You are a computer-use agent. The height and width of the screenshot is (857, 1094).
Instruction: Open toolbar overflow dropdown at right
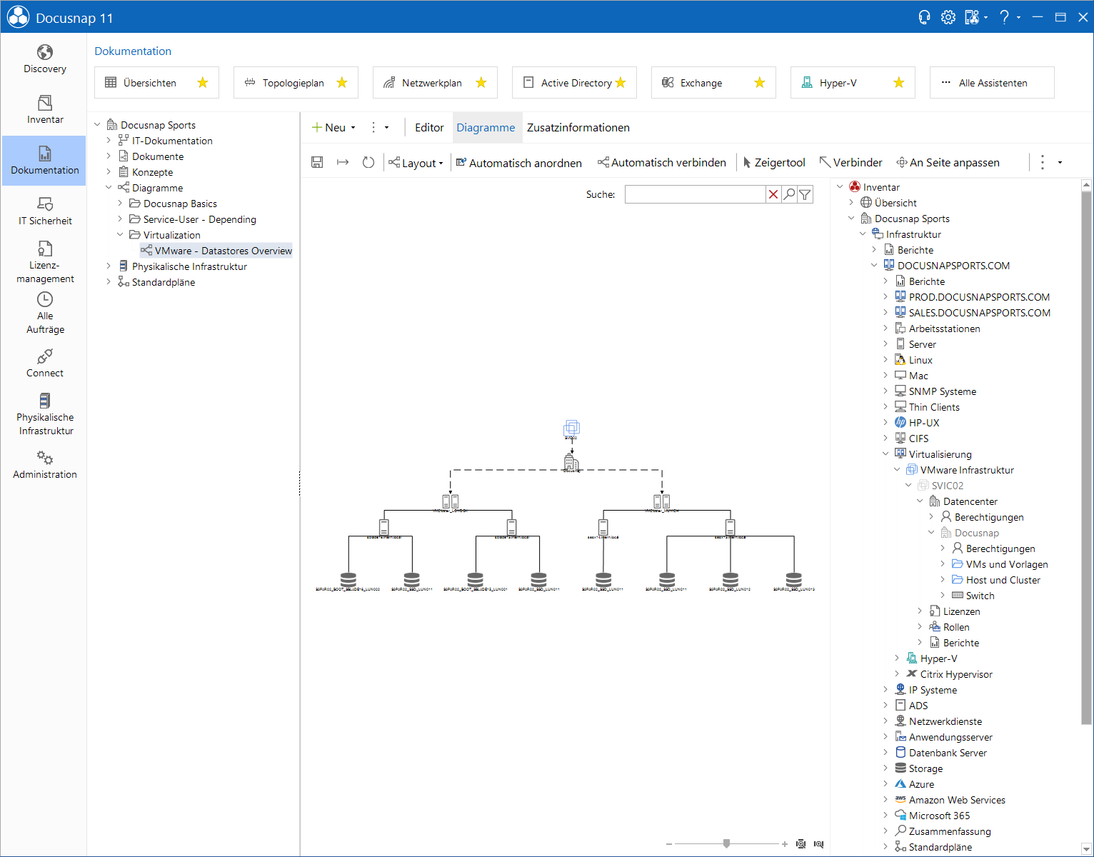click(1060, 163)
